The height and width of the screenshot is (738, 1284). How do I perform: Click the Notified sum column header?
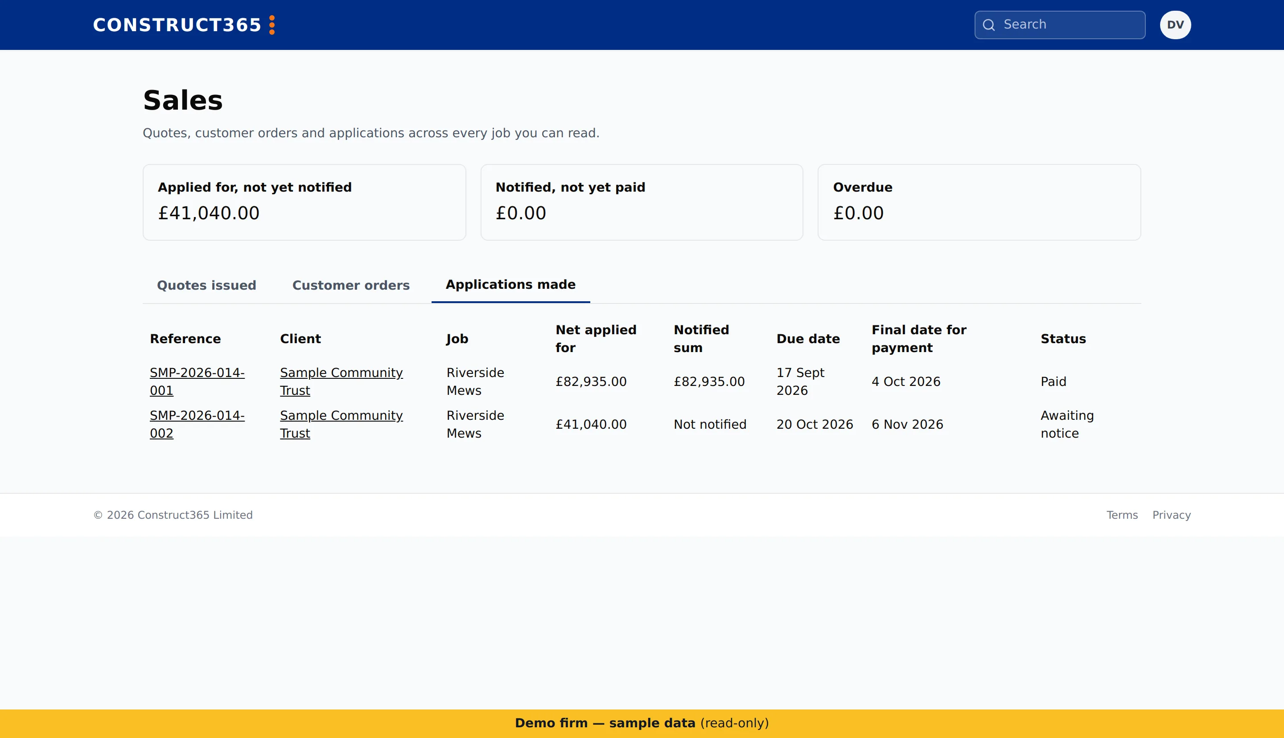click(701, 339)
